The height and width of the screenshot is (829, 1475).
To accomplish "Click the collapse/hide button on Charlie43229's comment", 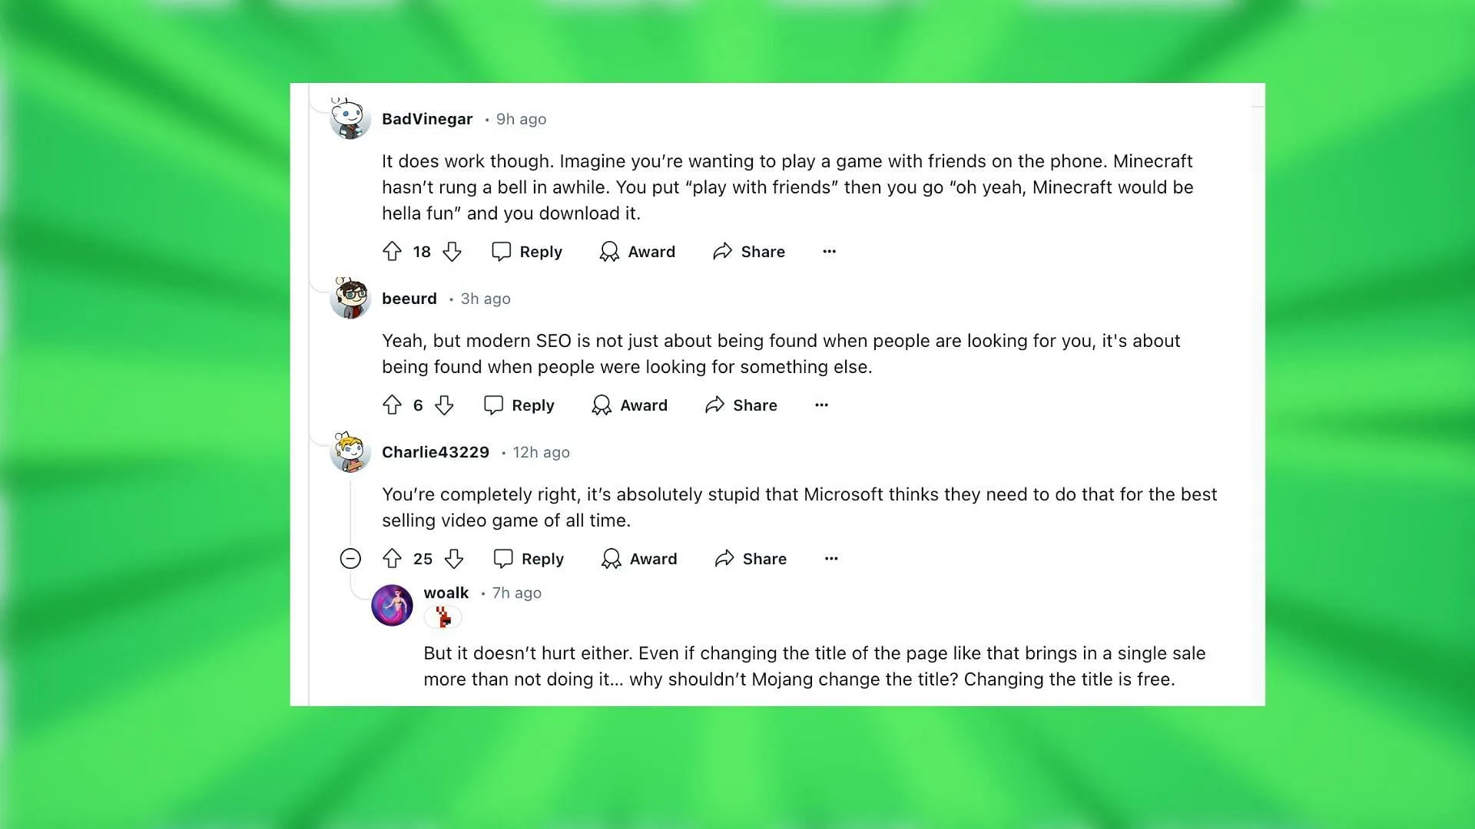I will 353,558.
